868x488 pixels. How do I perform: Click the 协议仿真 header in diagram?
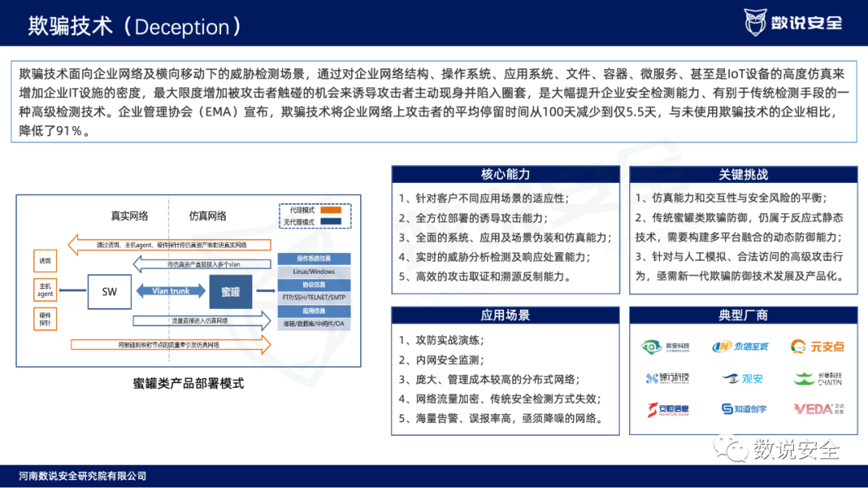coord(314,285)
